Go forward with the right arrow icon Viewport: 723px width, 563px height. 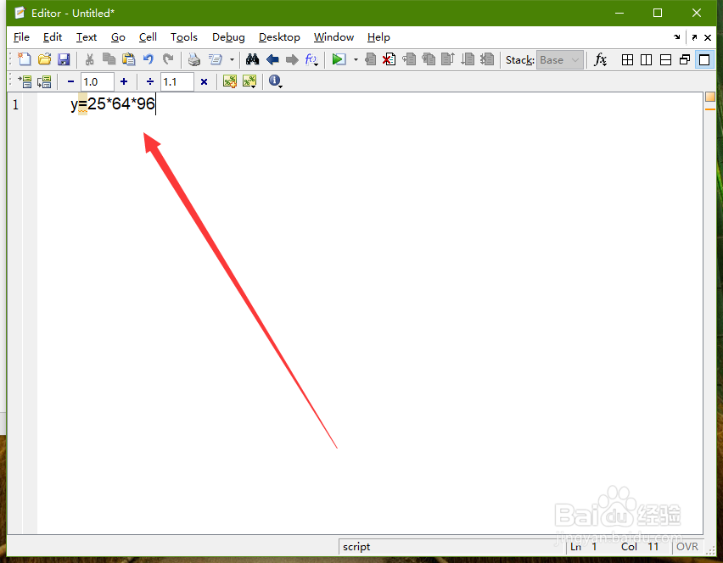[x=292, y=59]
